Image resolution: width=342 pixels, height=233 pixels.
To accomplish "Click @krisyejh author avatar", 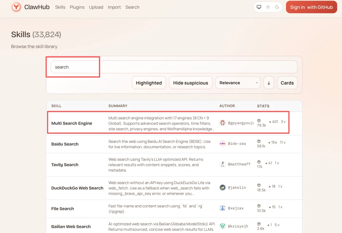I will click(x=223, y=226).
